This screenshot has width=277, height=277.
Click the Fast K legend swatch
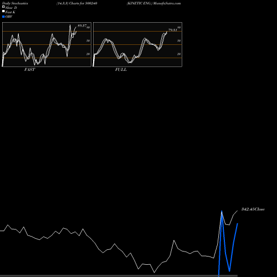tap(3, 11)
